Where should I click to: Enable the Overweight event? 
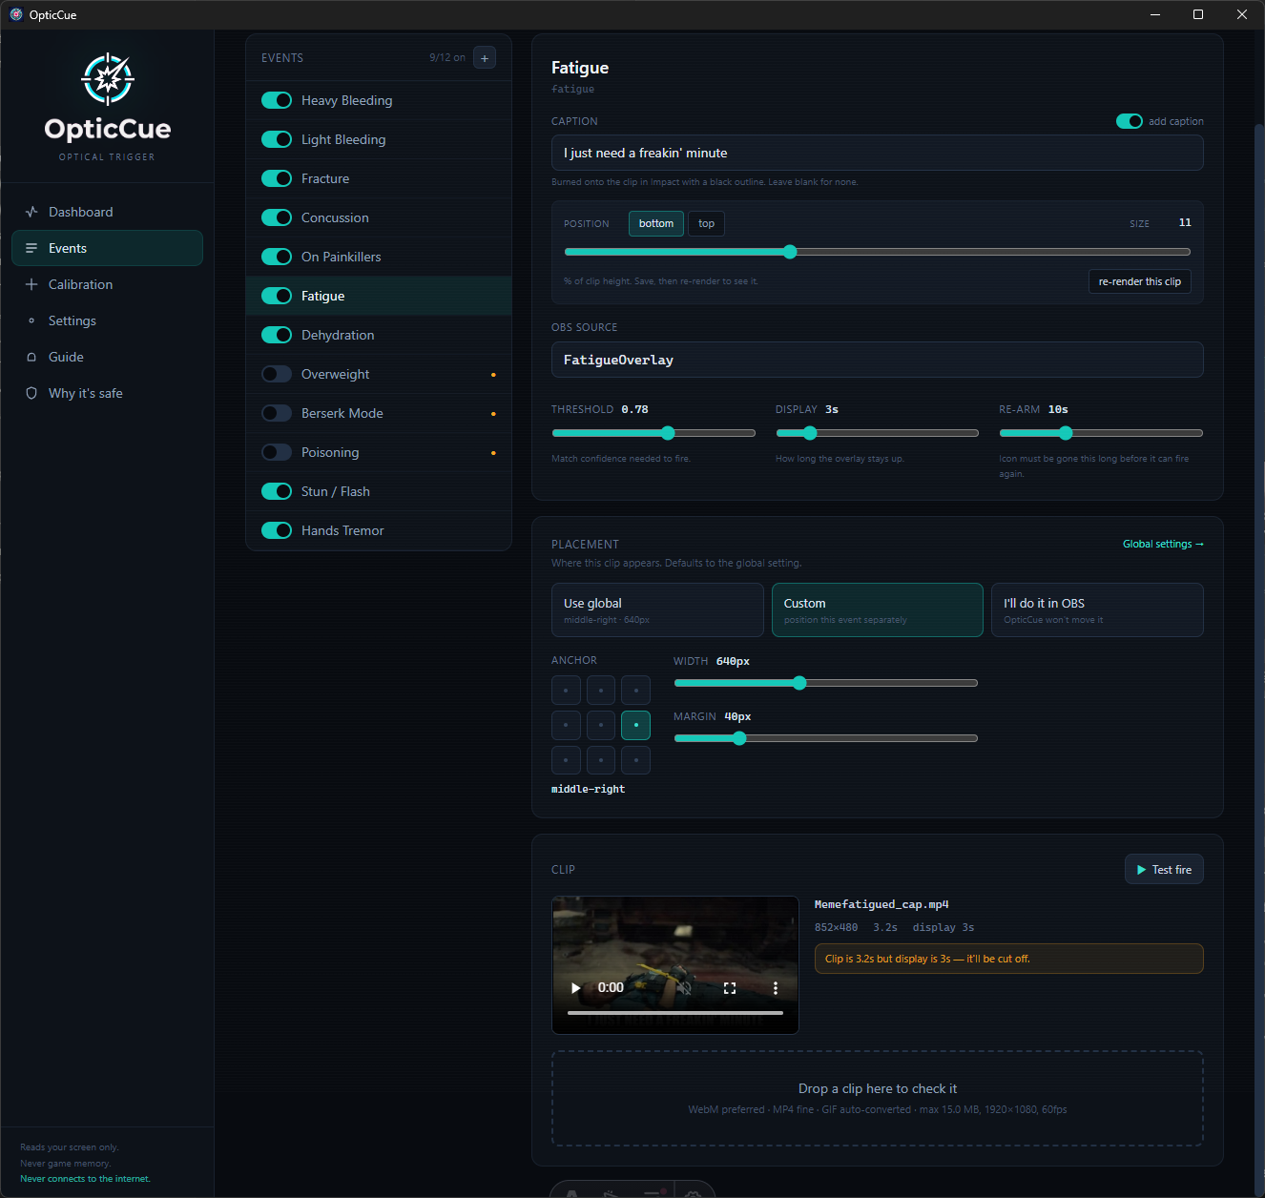click(277, 374)
